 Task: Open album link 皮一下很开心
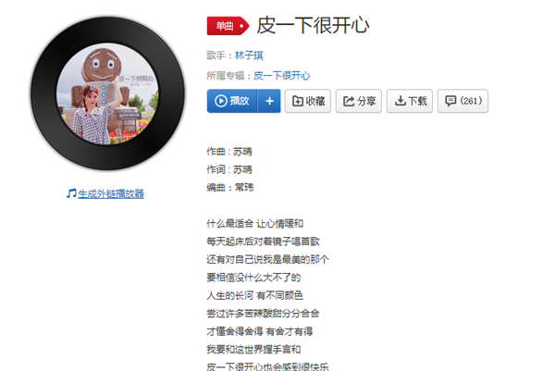(282, 76)
